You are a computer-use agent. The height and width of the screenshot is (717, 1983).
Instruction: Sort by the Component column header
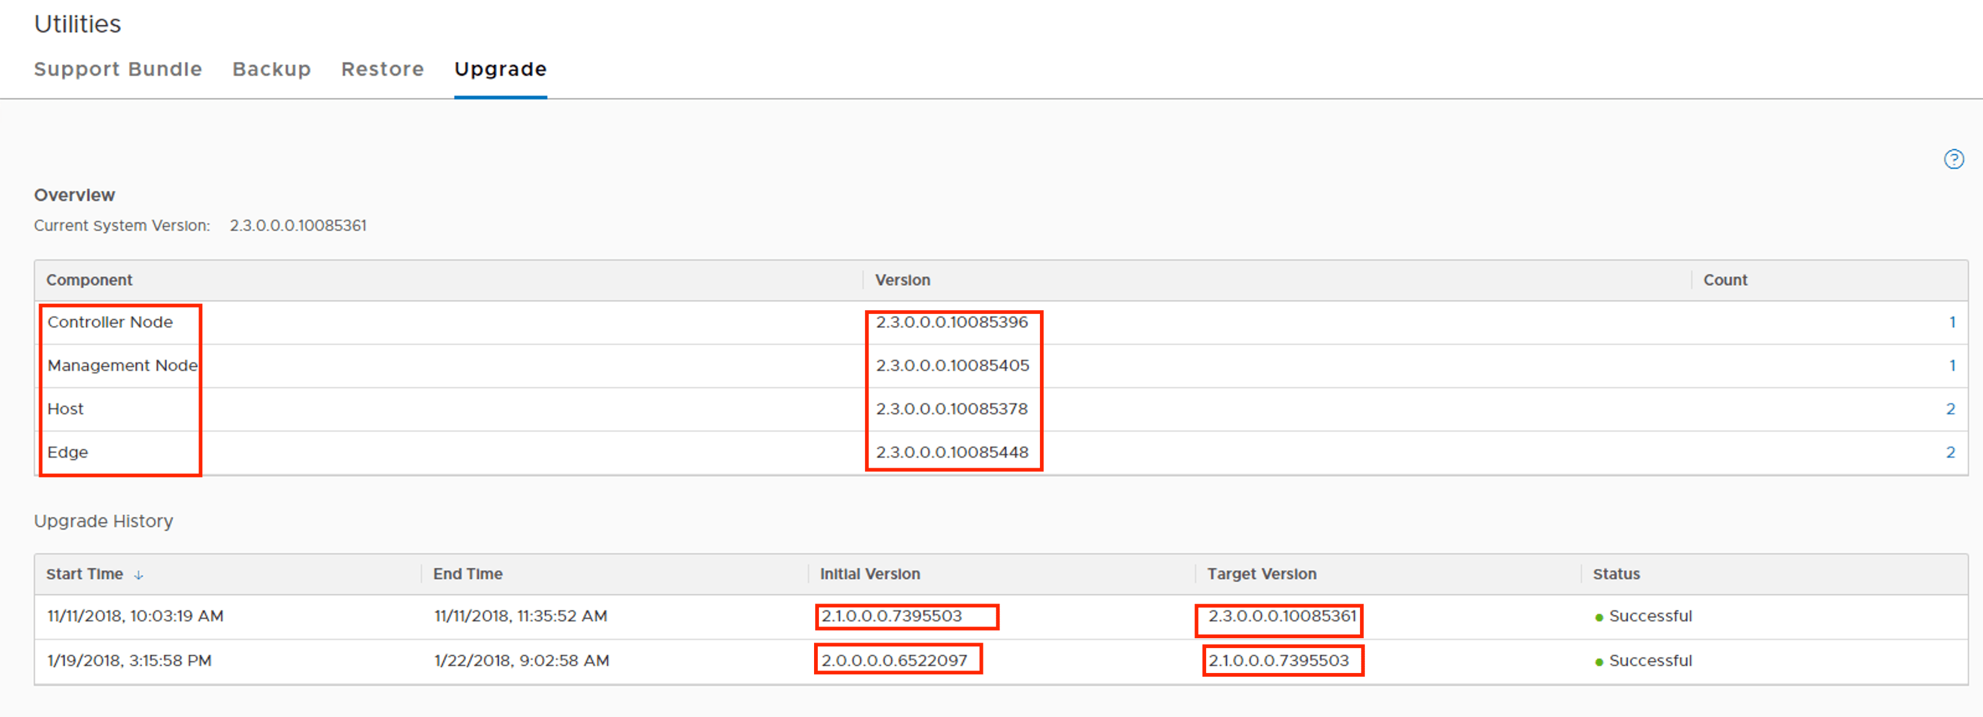(89, 280)
